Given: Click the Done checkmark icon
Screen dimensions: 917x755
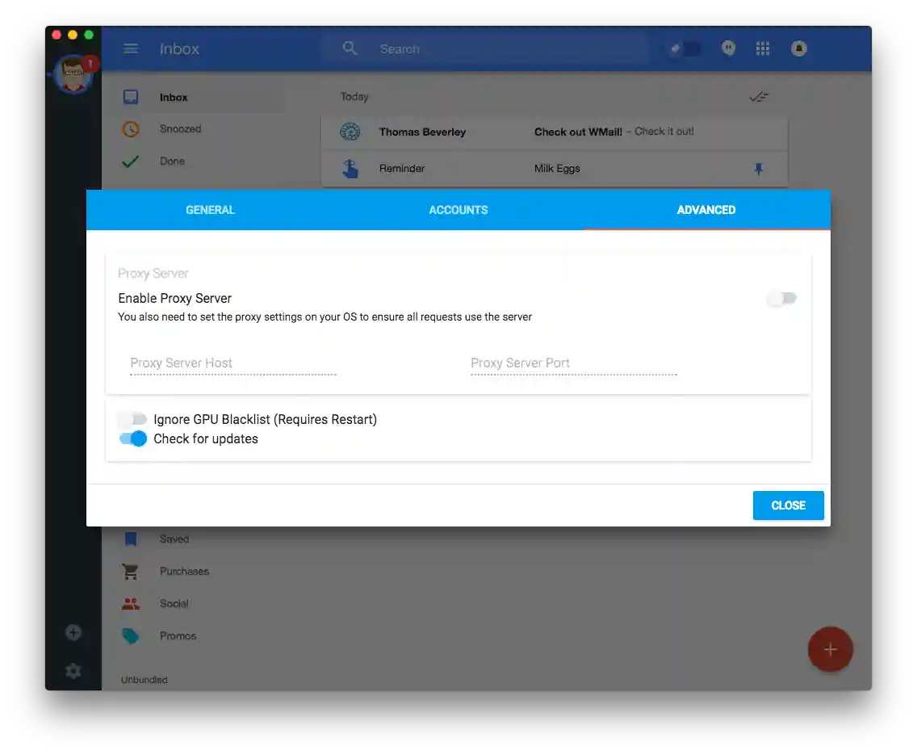Looking at the screenshot, I should click(x=130, y=161).
